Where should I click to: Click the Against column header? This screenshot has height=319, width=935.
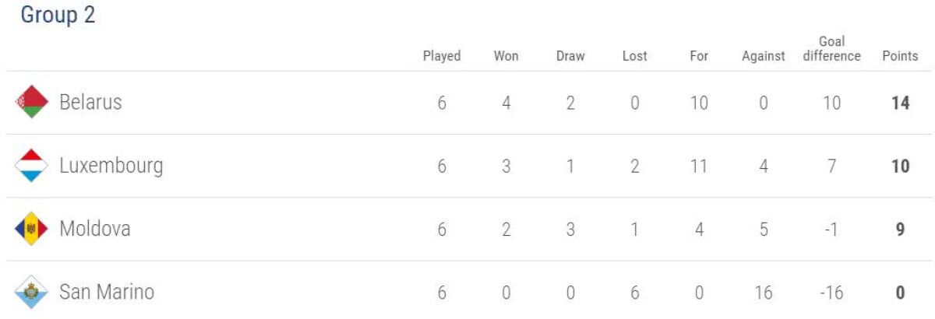[x=764, y=56]
